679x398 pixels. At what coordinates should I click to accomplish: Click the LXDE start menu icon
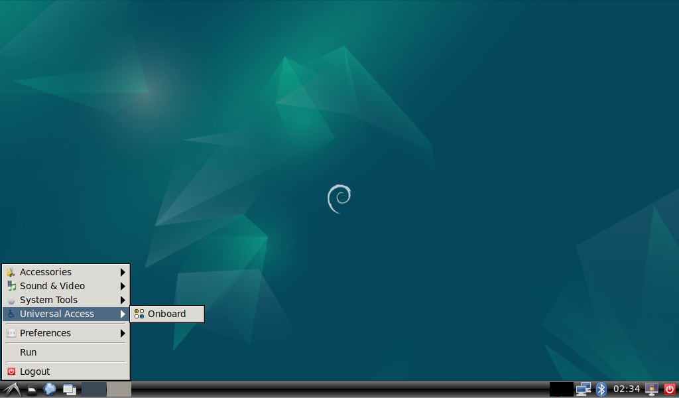(x=12, y=389)
